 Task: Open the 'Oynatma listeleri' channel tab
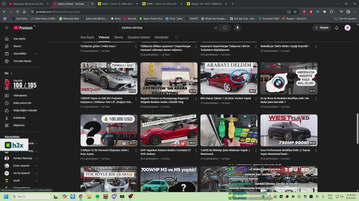click(139, 37)
